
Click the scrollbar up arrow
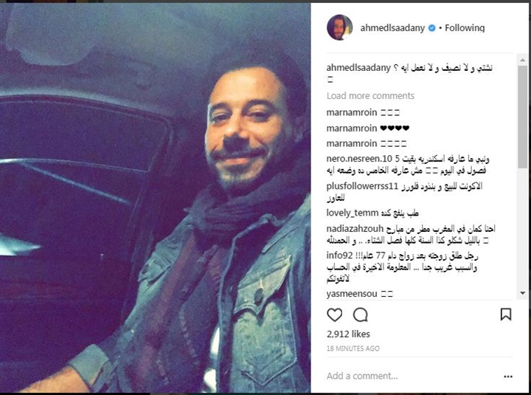point(523,60)
